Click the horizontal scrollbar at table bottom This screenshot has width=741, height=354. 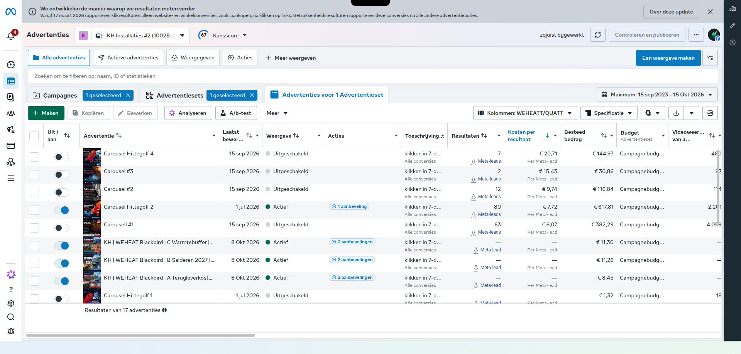pyautogui.click(x=140, y=335)
